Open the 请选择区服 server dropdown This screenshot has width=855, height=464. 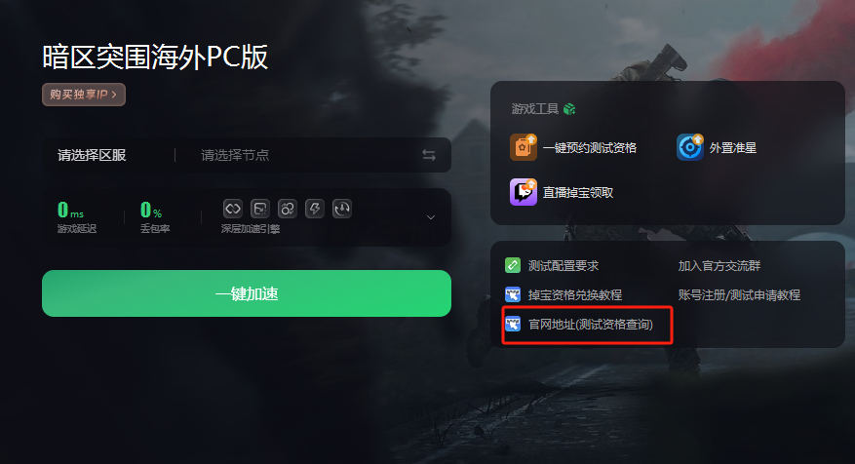tap(92, 155)
